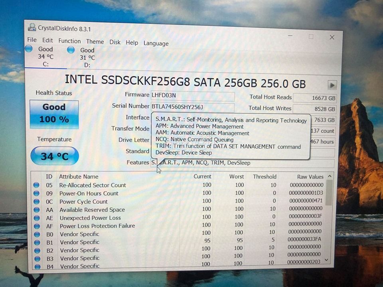Open the Help menu
The image size is (383, 287).
[132, 43]
